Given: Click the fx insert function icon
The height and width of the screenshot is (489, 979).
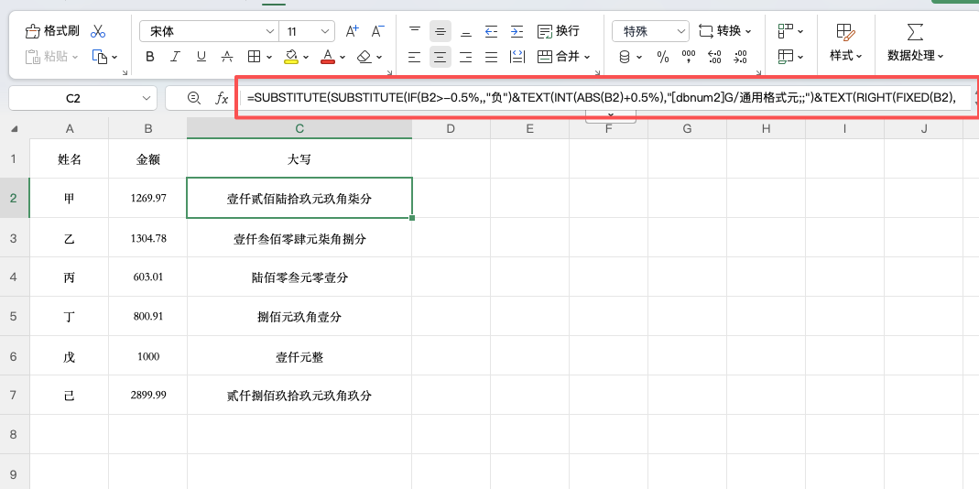Looking at the screenshot, I should pyautogui.click(x=222, y=98).
